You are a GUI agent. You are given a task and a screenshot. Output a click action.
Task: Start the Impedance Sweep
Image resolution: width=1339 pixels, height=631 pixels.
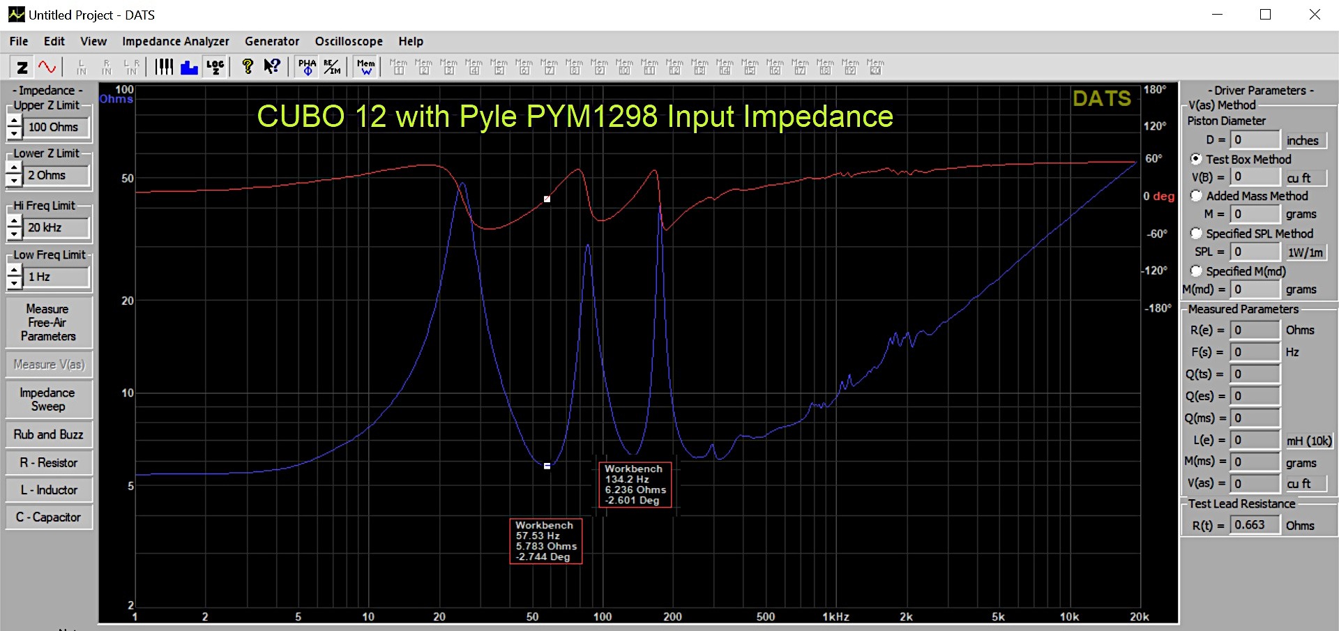(x=49, y=400)
